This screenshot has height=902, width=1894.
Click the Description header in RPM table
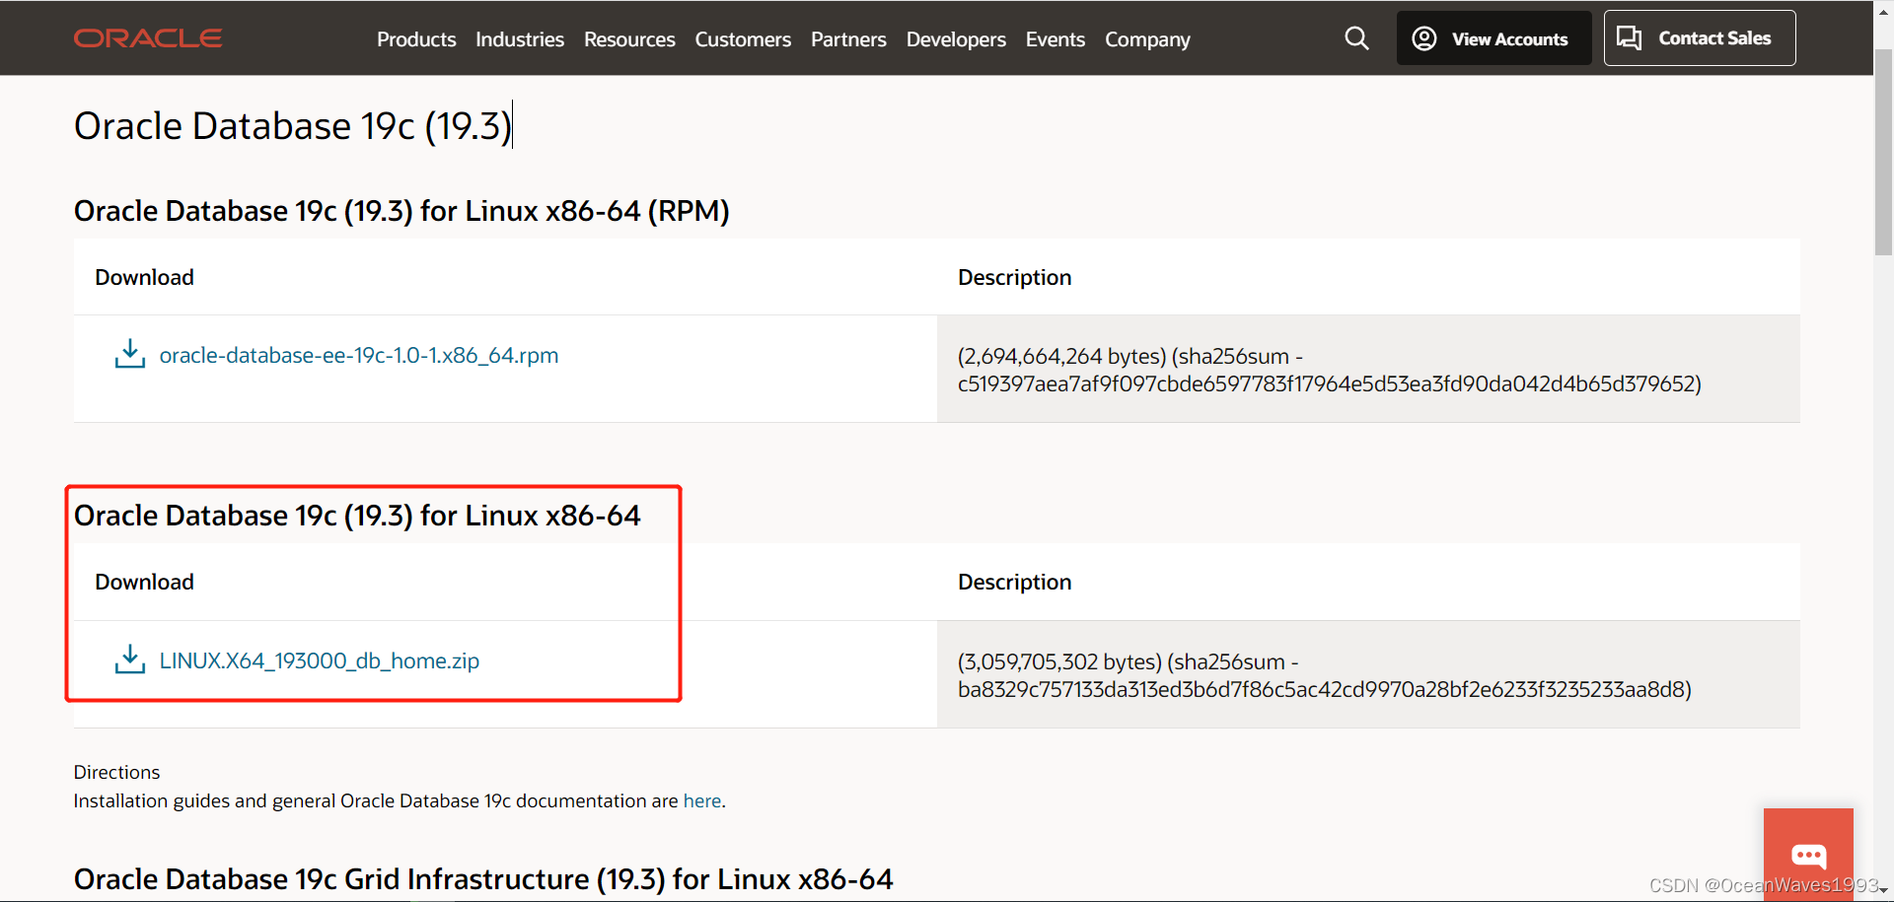(x=1014, y=277)
